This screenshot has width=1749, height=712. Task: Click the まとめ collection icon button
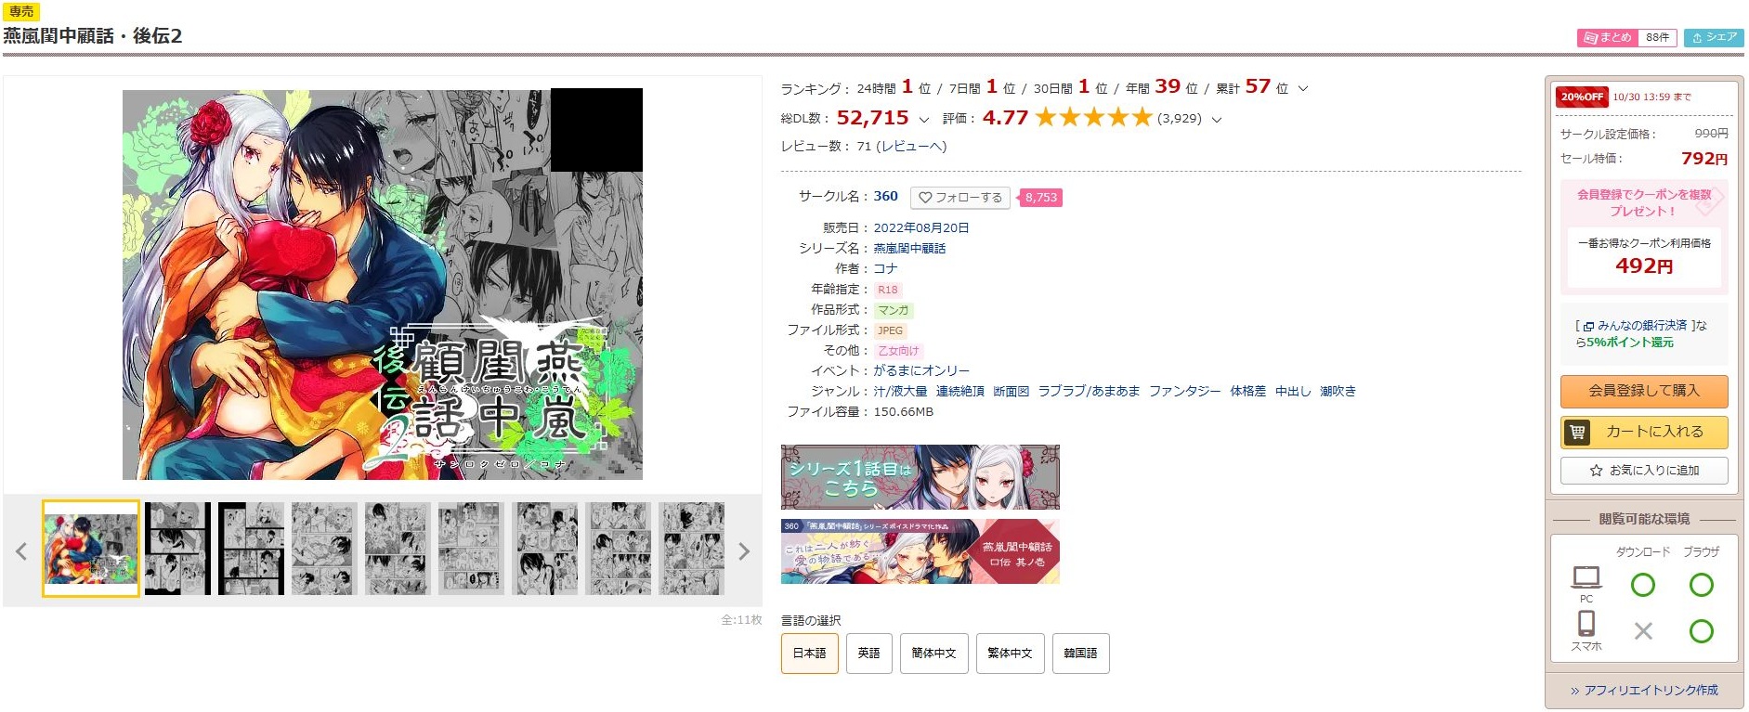[1608, 37]
